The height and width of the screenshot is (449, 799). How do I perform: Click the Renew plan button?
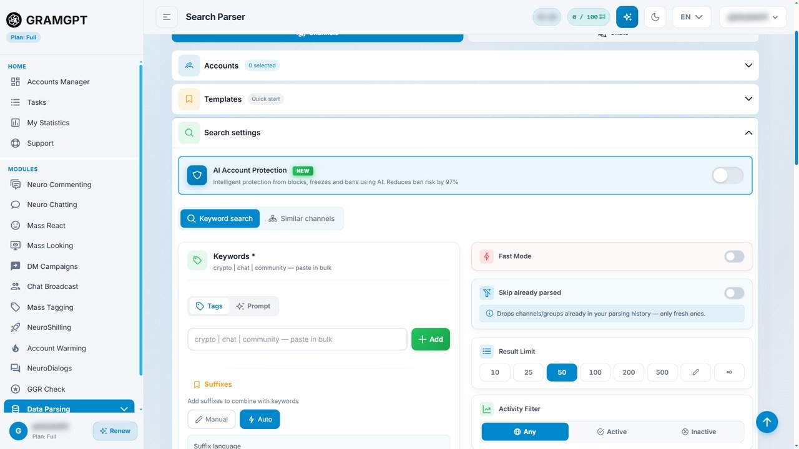click(115, 431)
